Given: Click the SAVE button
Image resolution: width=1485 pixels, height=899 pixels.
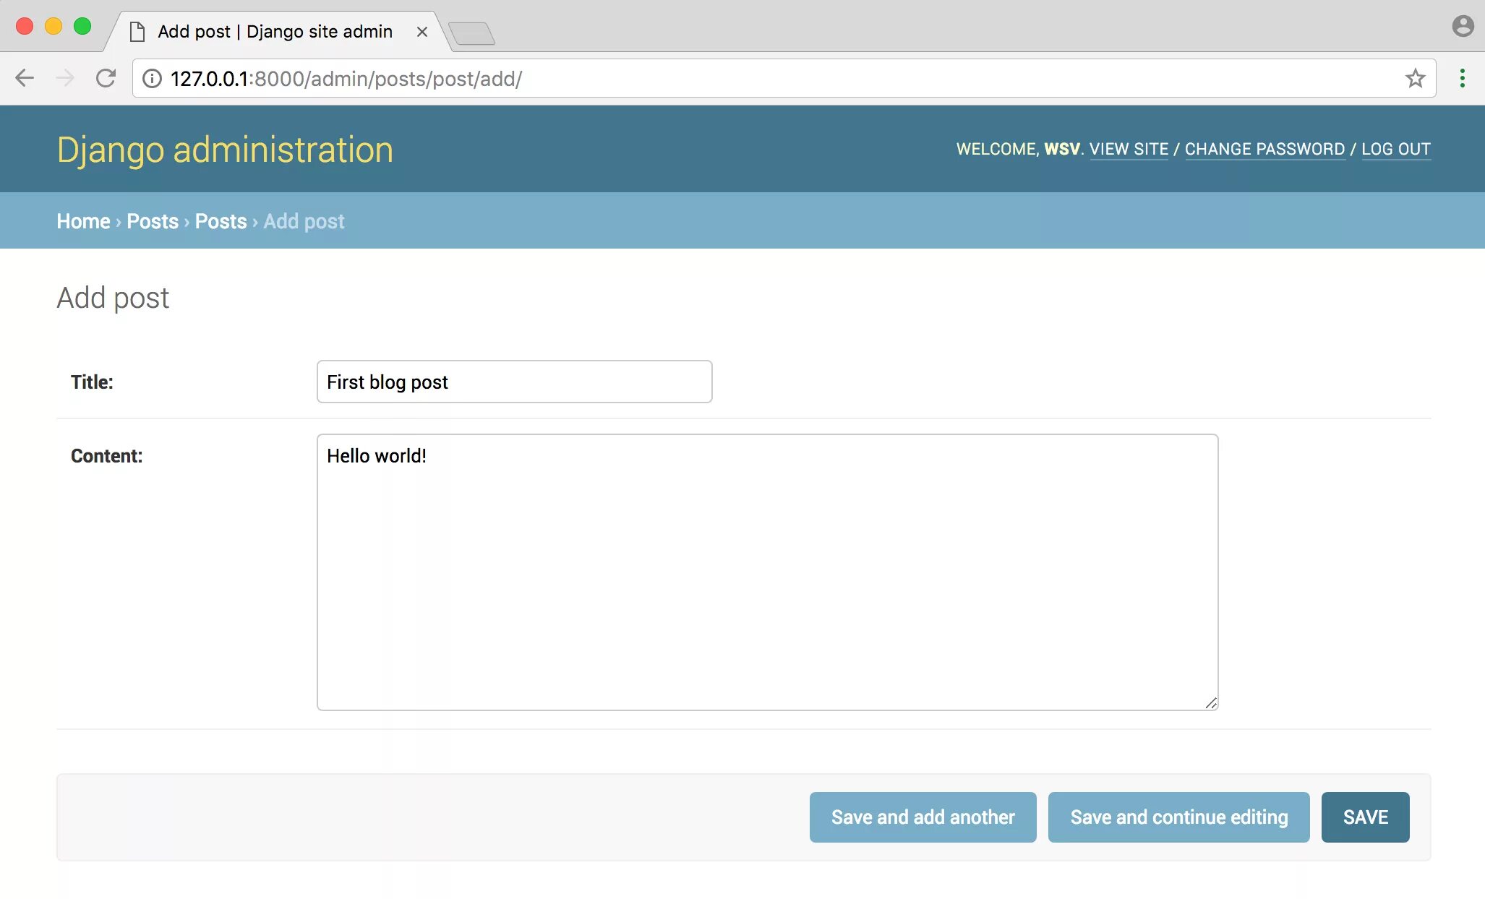Looking at the screenshot, I should (1365, 815).
